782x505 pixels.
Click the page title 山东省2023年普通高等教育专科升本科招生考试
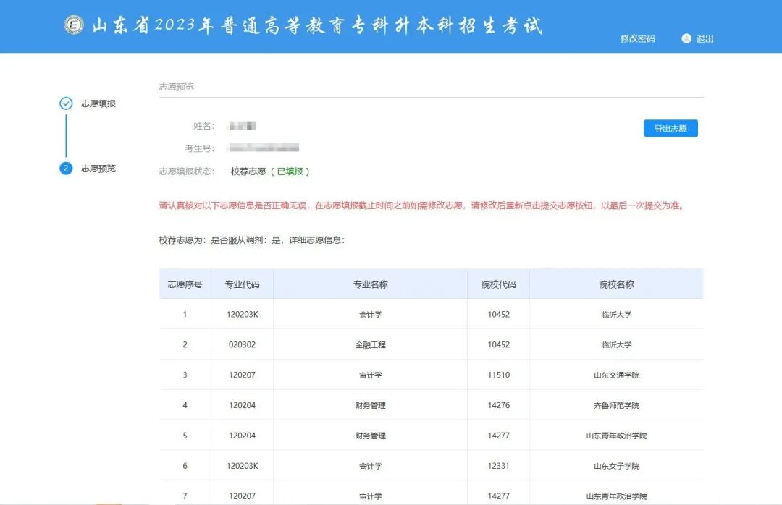(x=317, y=25)
